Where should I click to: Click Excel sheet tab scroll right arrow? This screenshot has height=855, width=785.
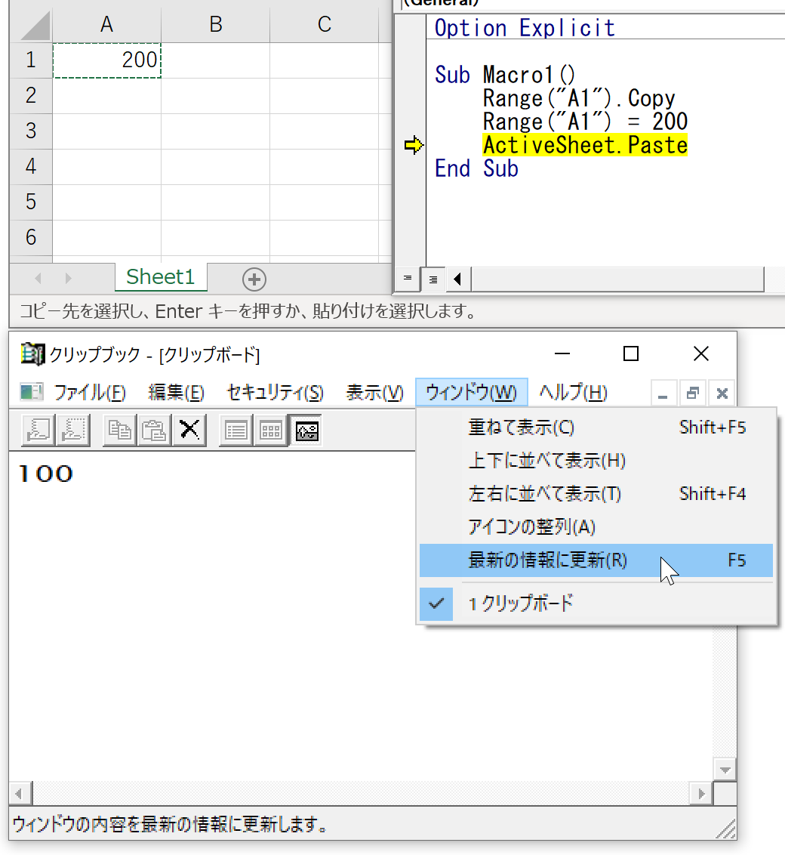pyautogui.click(x=67, y=279)
